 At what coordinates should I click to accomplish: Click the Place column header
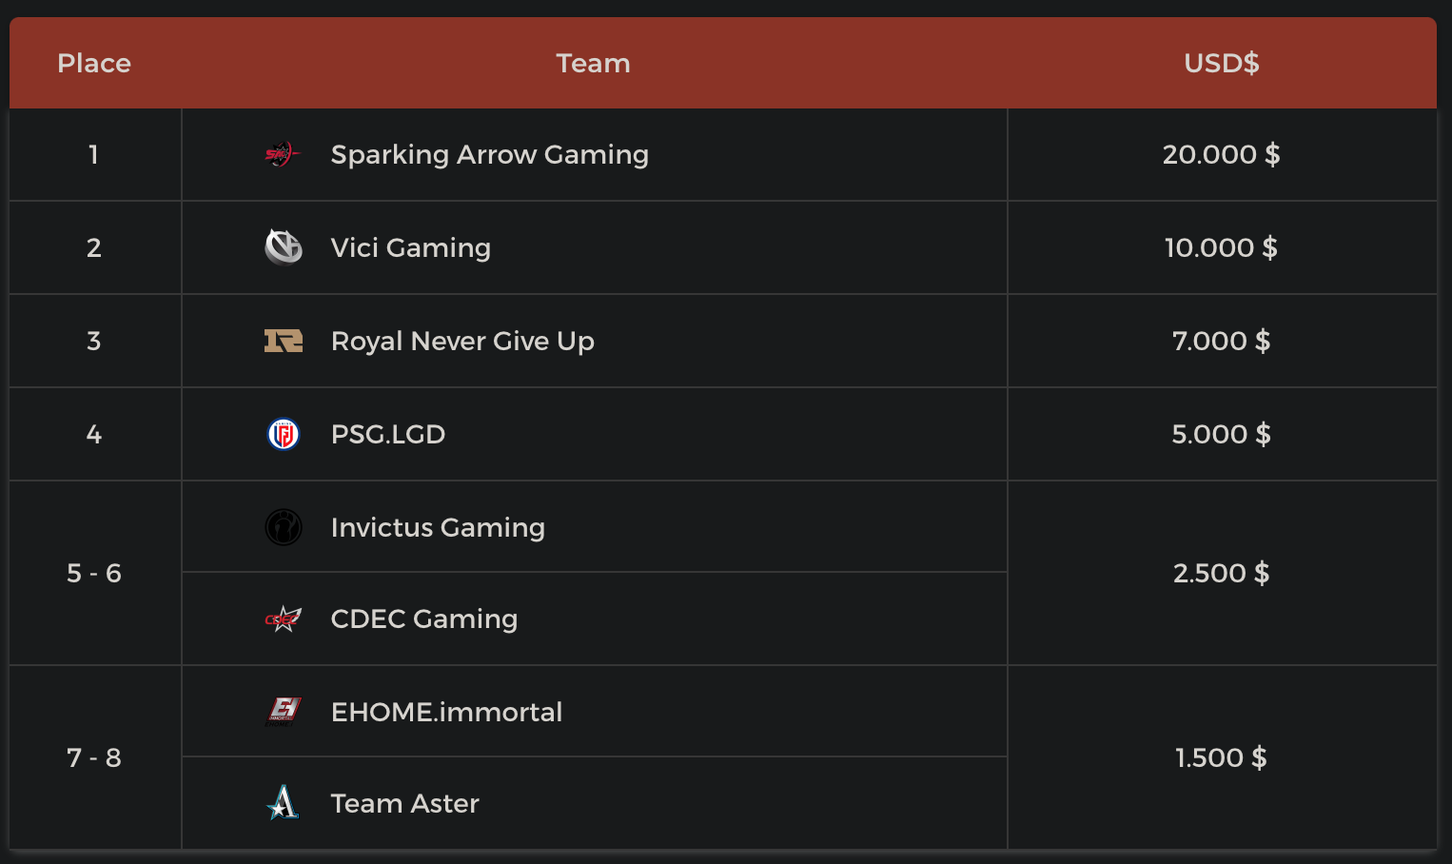94,63
